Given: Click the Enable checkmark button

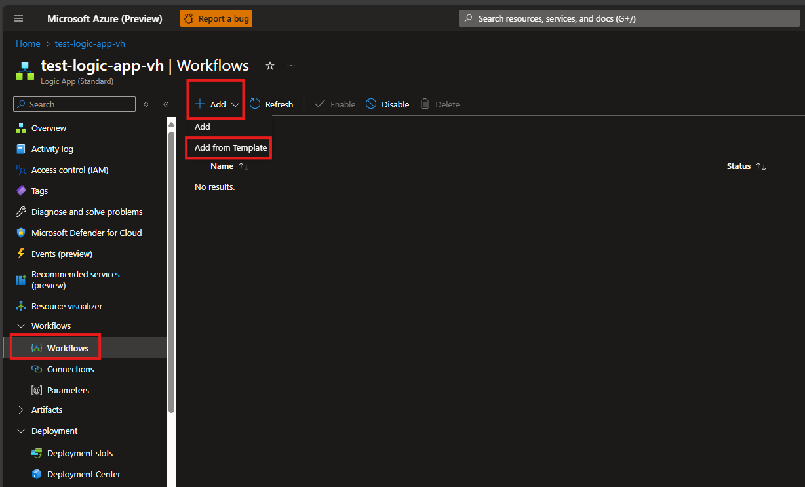Looking at the screenshot, I should [x=335, y=104].
